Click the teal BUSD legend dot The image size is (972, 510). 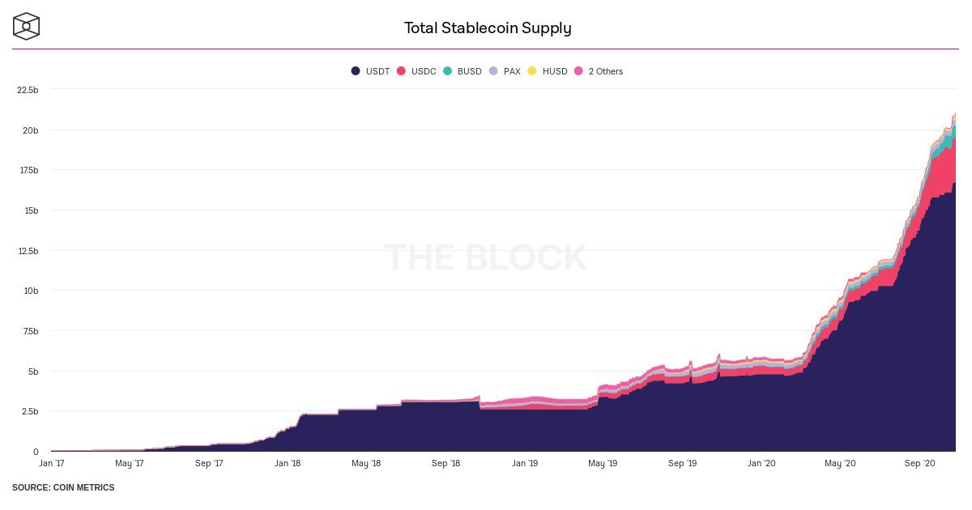[447, 71]
